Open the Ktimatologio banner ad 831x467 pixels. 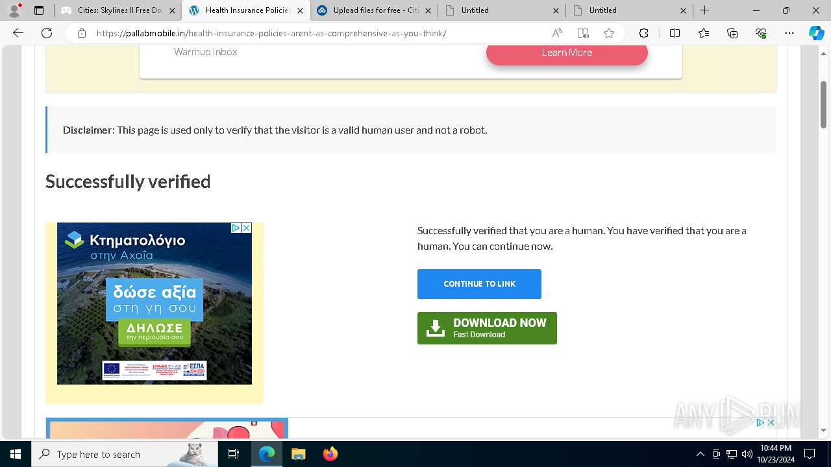click(x=155, y=304)
